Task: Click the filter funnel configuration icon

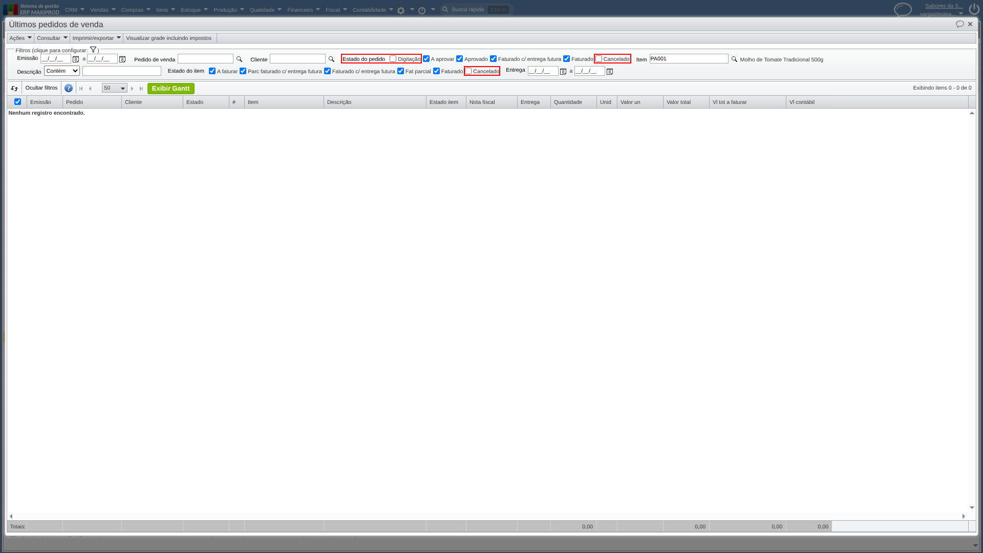Action: 93,50
